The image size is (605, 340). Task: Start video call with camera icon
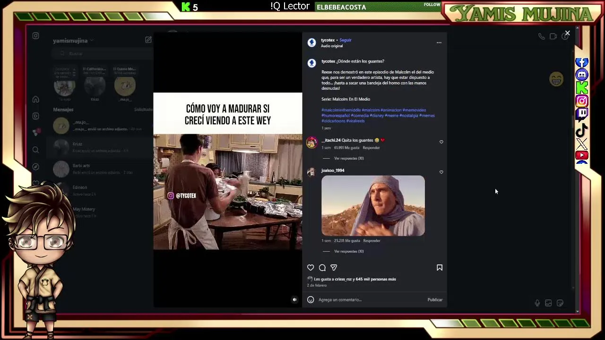[x=553, y=36]
